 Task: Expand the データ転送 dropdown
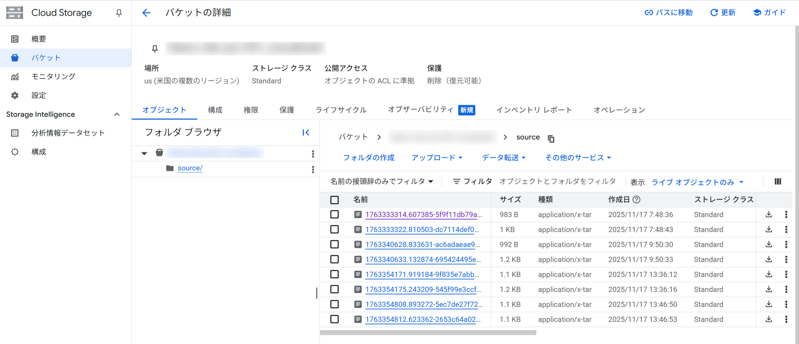503,157
